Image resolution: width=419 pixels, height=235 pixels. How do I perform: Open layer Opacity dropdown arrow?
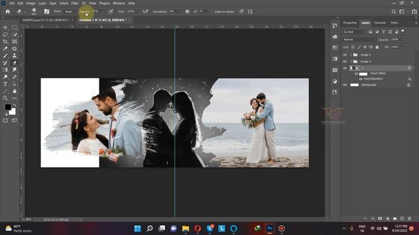click(x=401, y=39)
